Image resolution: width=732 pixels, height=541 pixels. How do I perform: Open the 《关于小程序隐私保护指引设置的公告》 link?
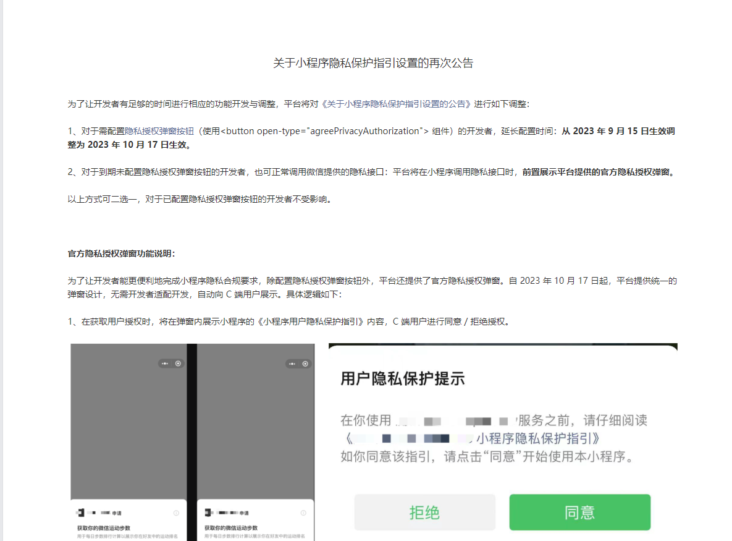(x=396, y=104)
